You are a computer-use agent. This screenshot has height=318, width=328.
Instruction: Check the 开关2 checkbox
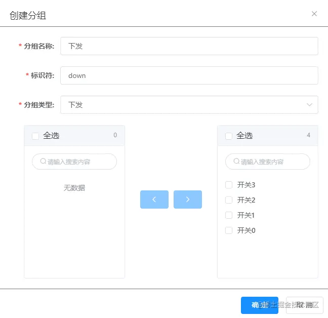pyautogui.click(x=229, y=200)
